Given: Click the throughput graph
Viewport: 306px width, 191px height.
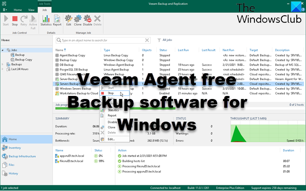Looking at the screenshot, I should 267,131.
